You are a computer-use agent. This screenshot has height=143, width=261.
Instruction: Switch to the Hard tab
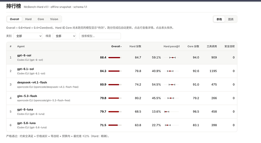[28, 19]
